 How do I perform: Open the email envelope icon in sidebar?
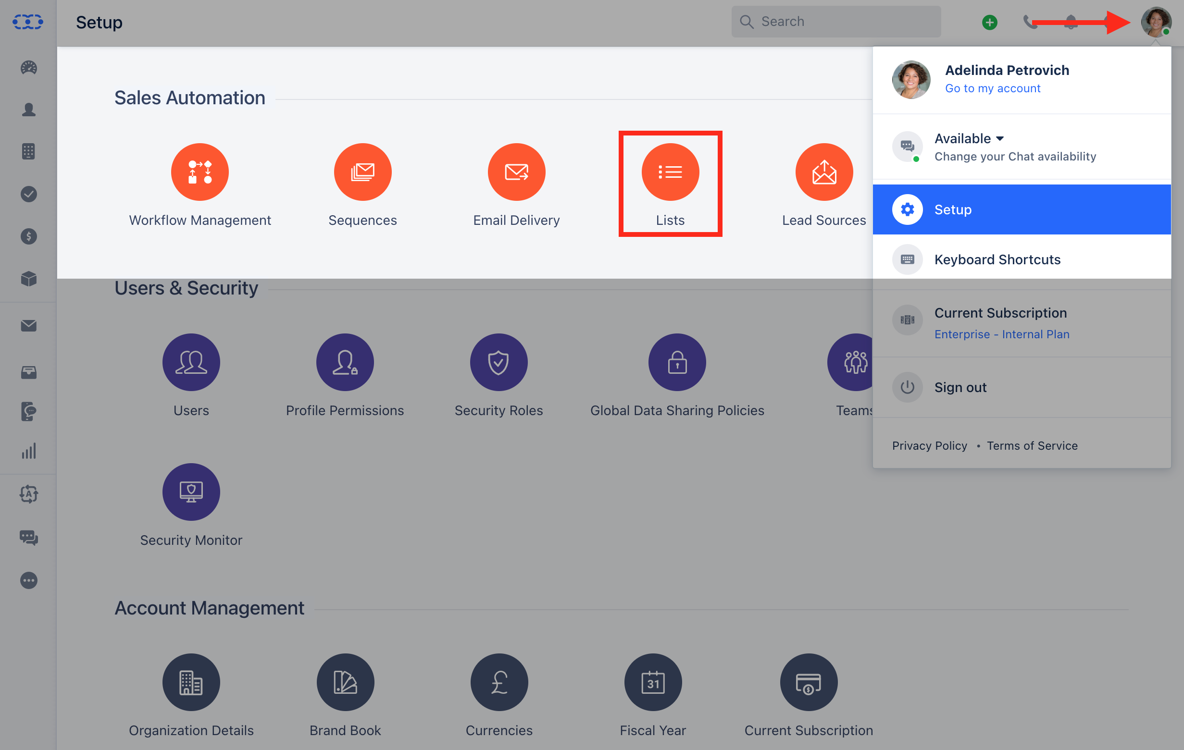click(x=28, y=325)
